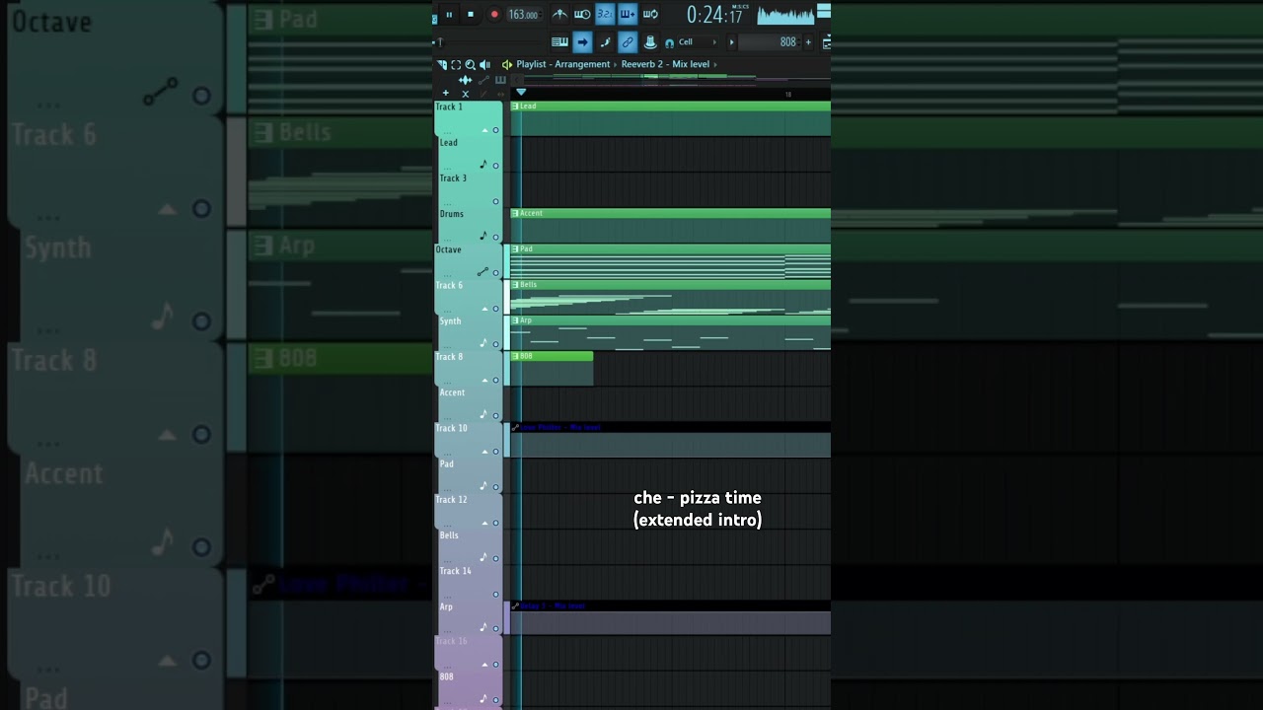Collapse Track 1 group with its triangle
This screenshot has height=710, width=1263.
coord(484,130)
